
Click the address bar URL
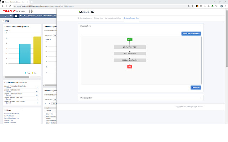[x=45, y=6]
